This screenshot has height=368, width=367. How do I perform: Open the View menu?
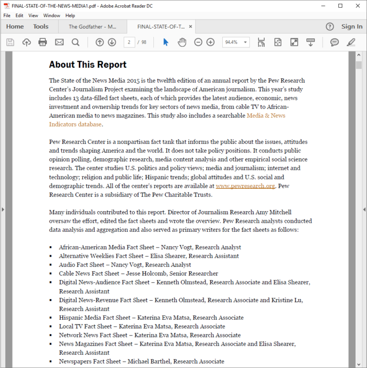[33, 15]
